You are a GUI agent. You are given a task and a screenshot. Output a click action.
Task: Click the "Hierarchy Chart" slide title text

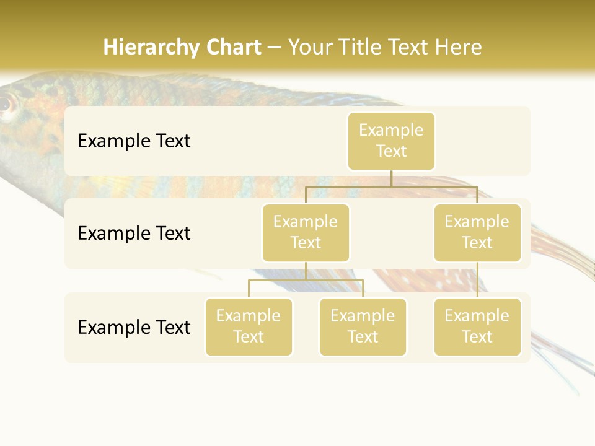[x=182, y=47]
